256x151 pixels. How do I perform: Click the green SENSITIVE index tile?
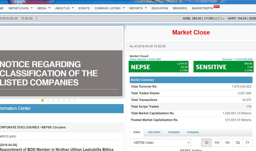click(x=223, y=67)
